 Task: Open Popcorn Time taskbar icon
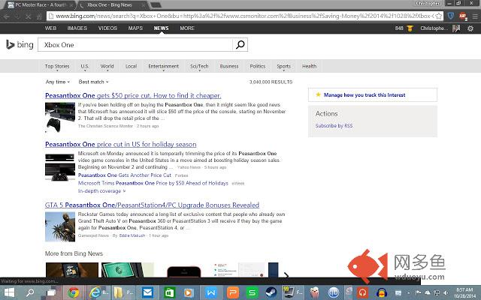coord(315,293)
